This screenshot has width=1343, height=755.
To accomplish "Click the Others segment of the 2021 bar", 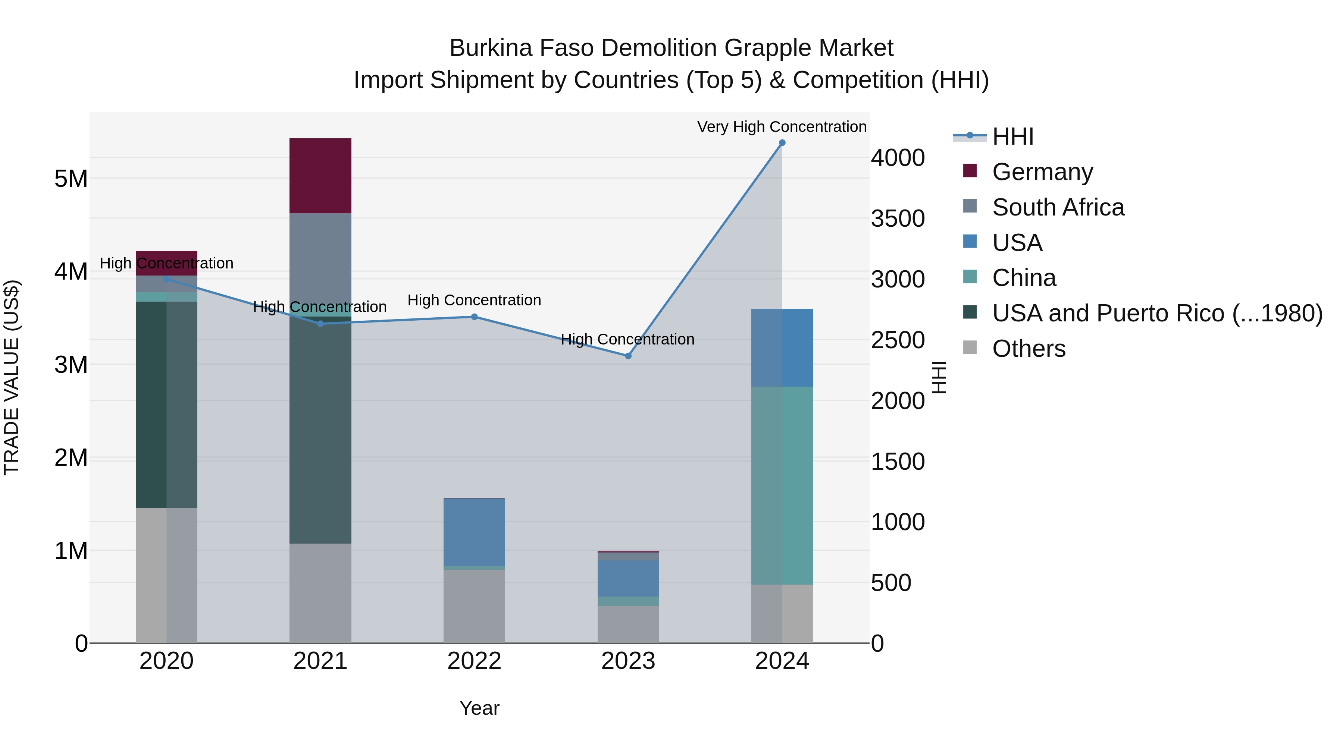I will (320, 594).
